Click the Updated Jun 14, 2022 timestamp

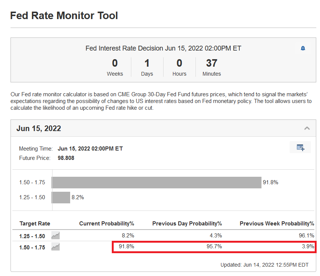pyautogui.click(x=264, y=265)
